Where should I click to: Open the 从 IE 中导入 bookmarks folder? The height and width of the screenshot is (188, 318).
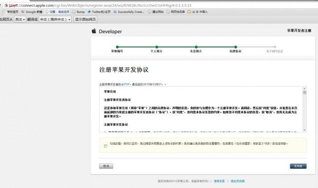pos(198,12)
